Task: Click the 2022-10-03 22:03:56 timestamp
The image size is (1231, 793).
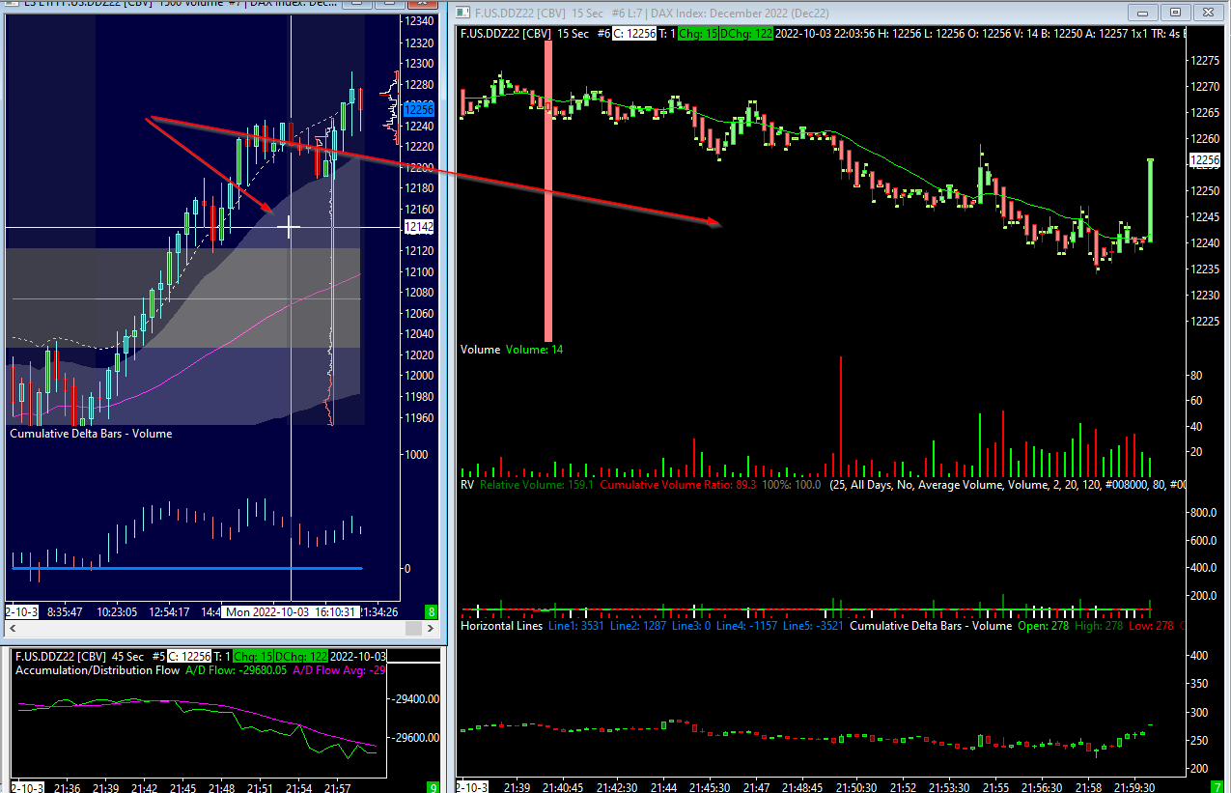Action: [825, 34]
